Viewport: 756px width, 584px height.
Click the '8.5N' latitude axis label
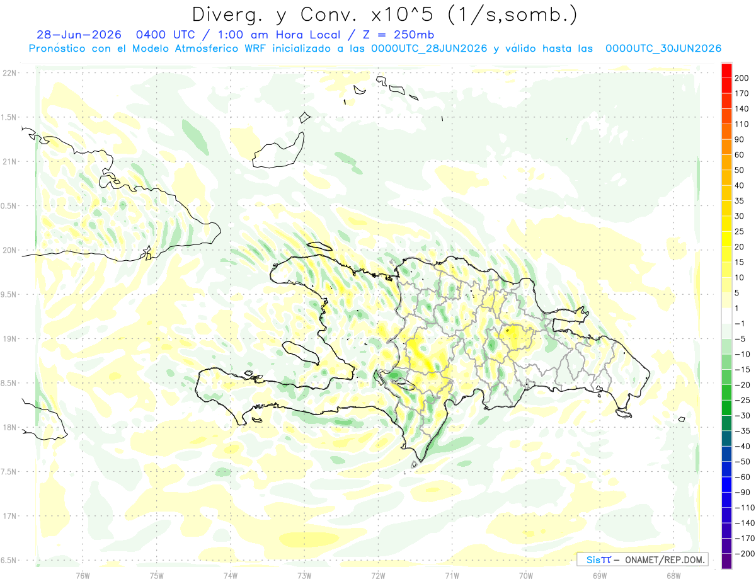pos(9,383)
